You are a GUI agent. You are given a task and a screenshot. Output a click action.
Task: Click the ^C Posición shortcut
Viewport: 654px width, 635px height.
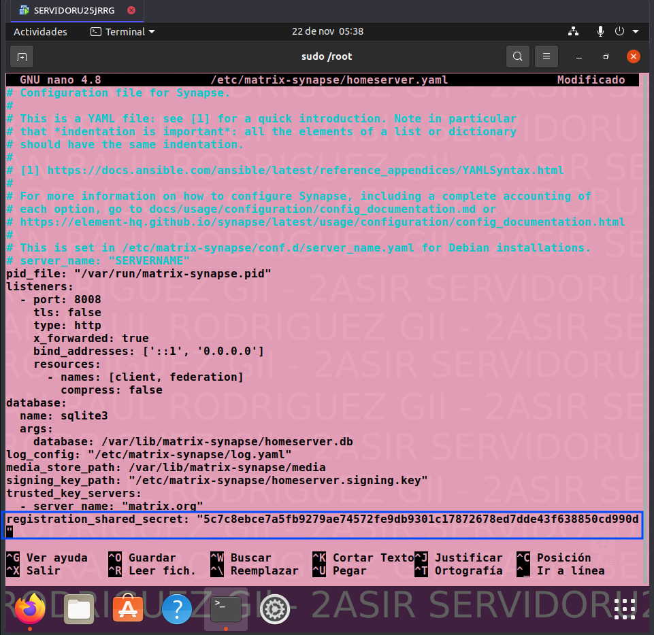(554, 558)
